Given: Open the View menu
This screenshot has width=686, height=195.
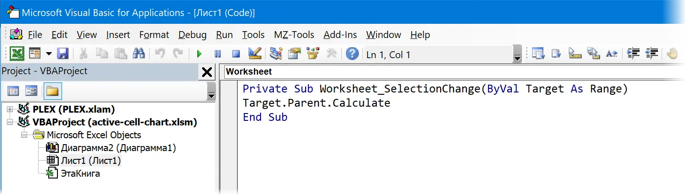Looking at the screenshot, I should click(x=87, y=35).
